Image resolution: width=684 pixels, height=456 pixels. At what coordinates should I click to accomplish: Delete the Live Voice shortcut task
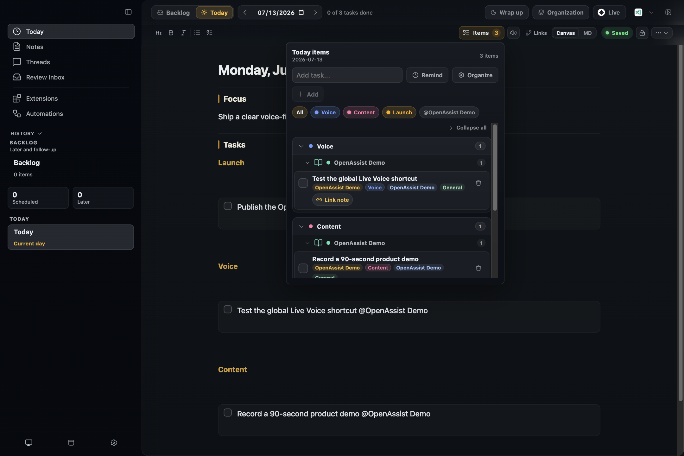(x=478, y=183)
